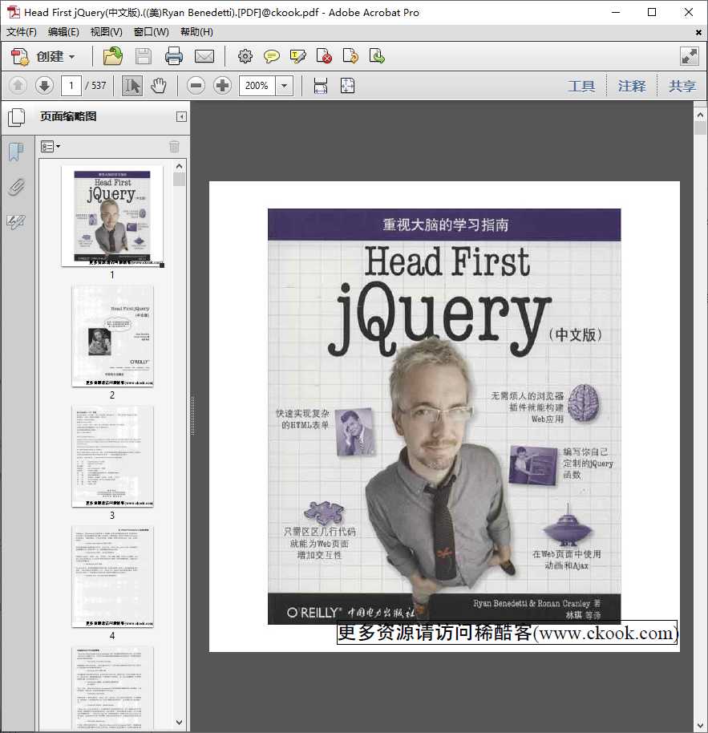
Task: Open the Bookmarks panel icon
Action: click(16, 152)
